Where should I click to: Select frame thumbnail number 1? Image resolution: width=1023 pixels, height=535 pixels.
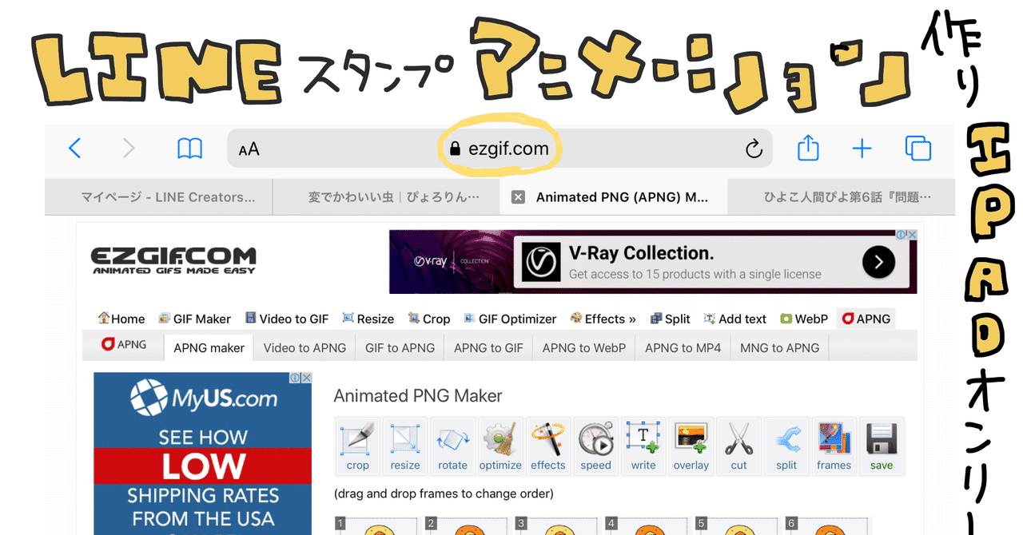[376, 526]
